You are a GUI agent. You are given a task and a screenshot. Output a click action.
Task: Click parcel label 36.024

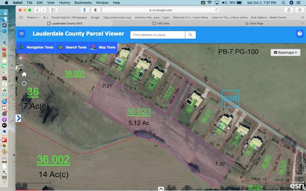pos(255,187)
